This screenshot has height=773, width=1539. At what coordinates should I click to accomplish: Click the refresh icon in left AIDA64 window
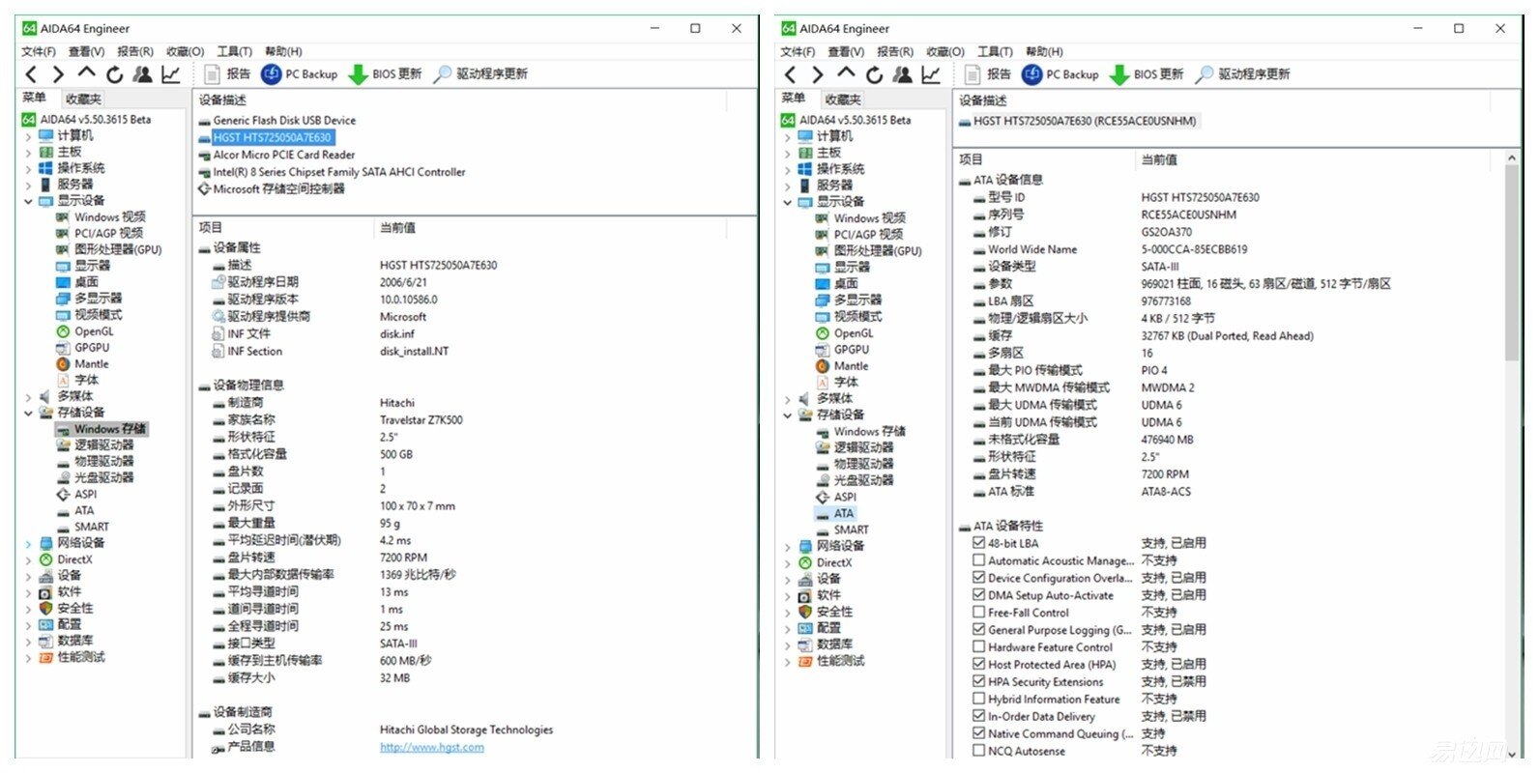[115, 74]
